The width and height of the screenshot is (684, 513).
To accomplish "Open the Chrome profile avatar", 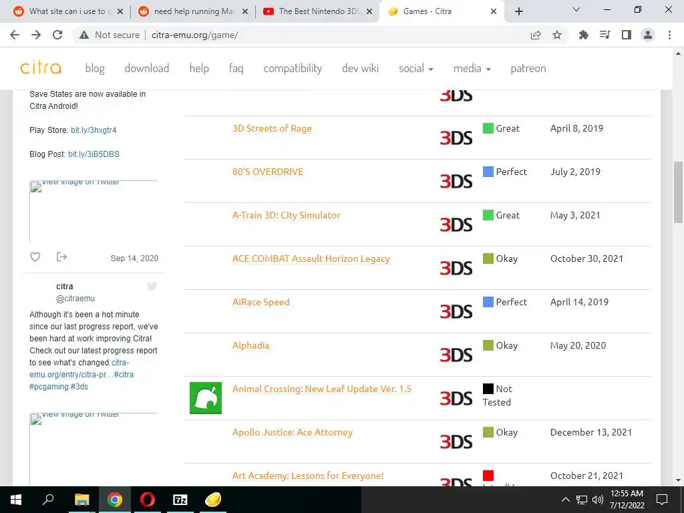I will (x=648, y=35).
